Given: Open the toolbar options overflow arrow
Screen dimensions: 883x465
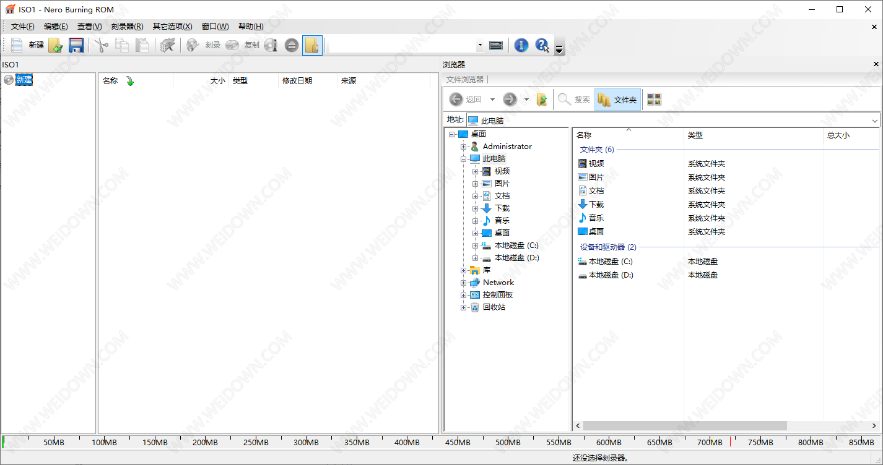Looking at the screenshot, I should [x=559, y=48].
